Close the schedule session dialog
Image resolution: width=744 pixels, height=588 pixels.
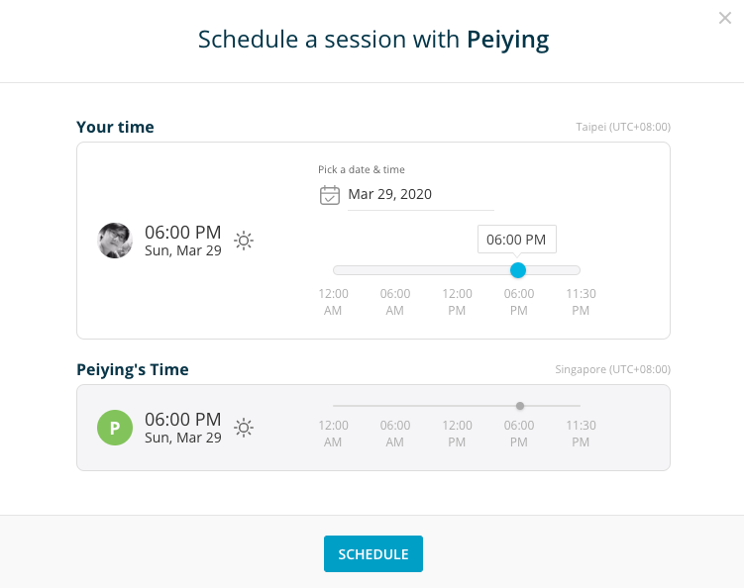pyautogui.click(x=725, y=18)
